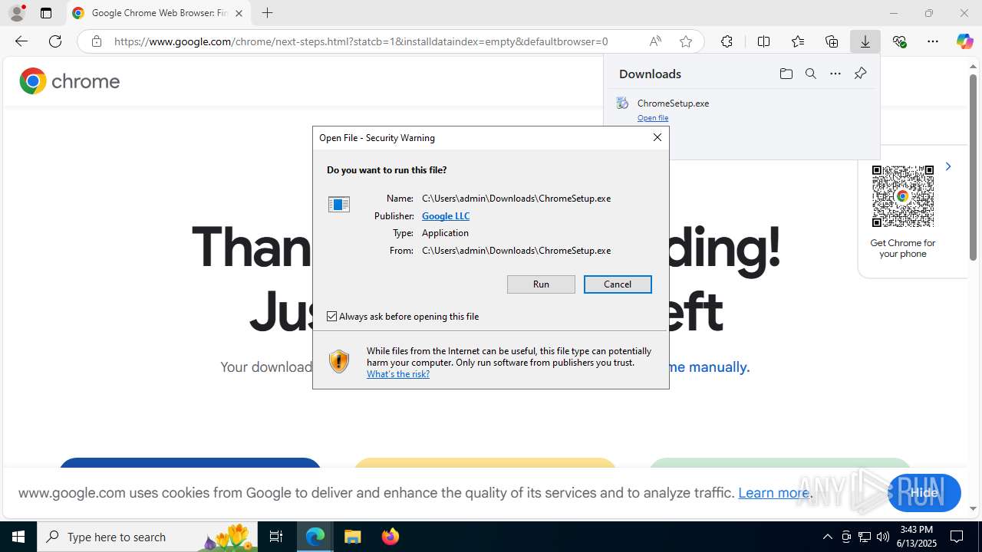The image size is (982, 552).
Task: Pin the Downloads panel
Action: tap(860, 74)
